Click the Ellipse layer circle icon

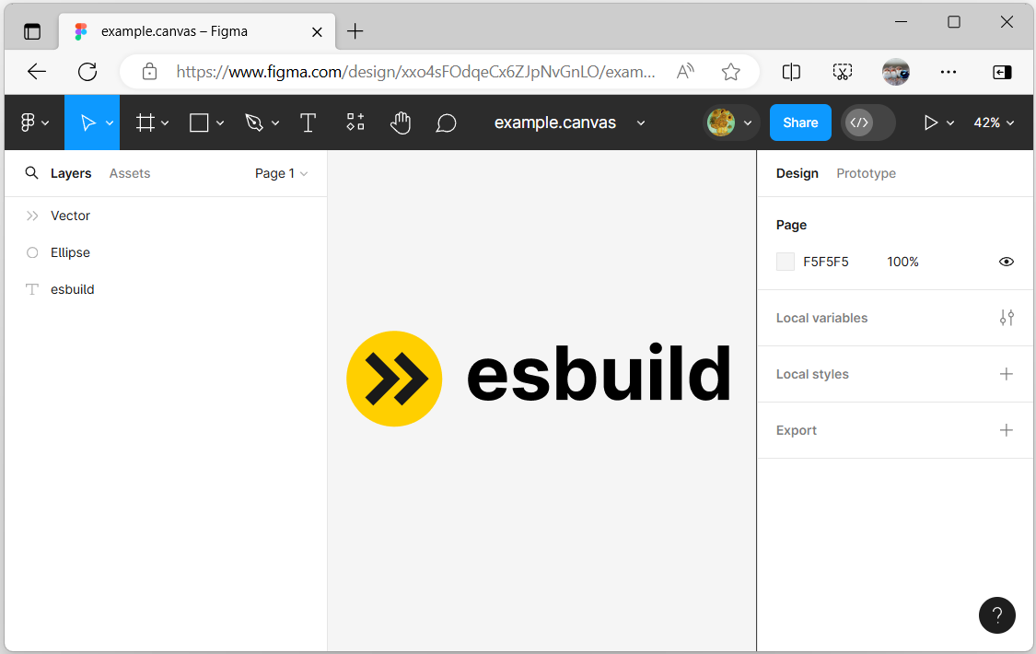coord(31,252)
